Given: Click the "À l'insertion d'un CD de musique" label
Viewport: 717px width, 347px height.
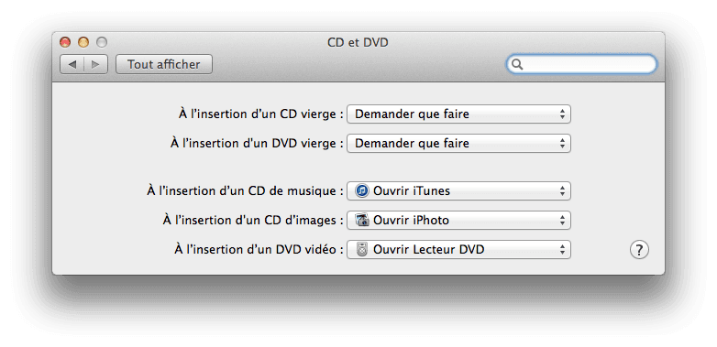Looking at the screenshot, I should pyautogui.click(x=245, y=190).
